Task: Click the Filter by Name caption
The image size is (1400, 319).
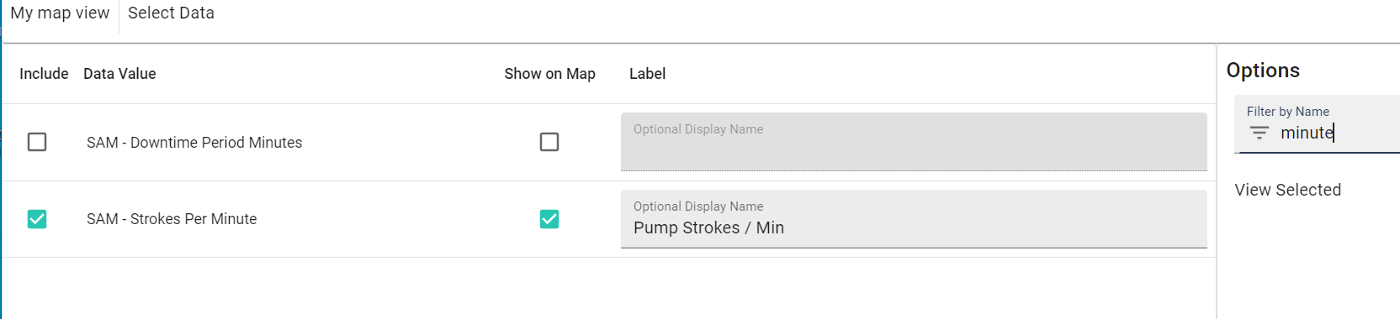Action: (x=1287, y=112)
